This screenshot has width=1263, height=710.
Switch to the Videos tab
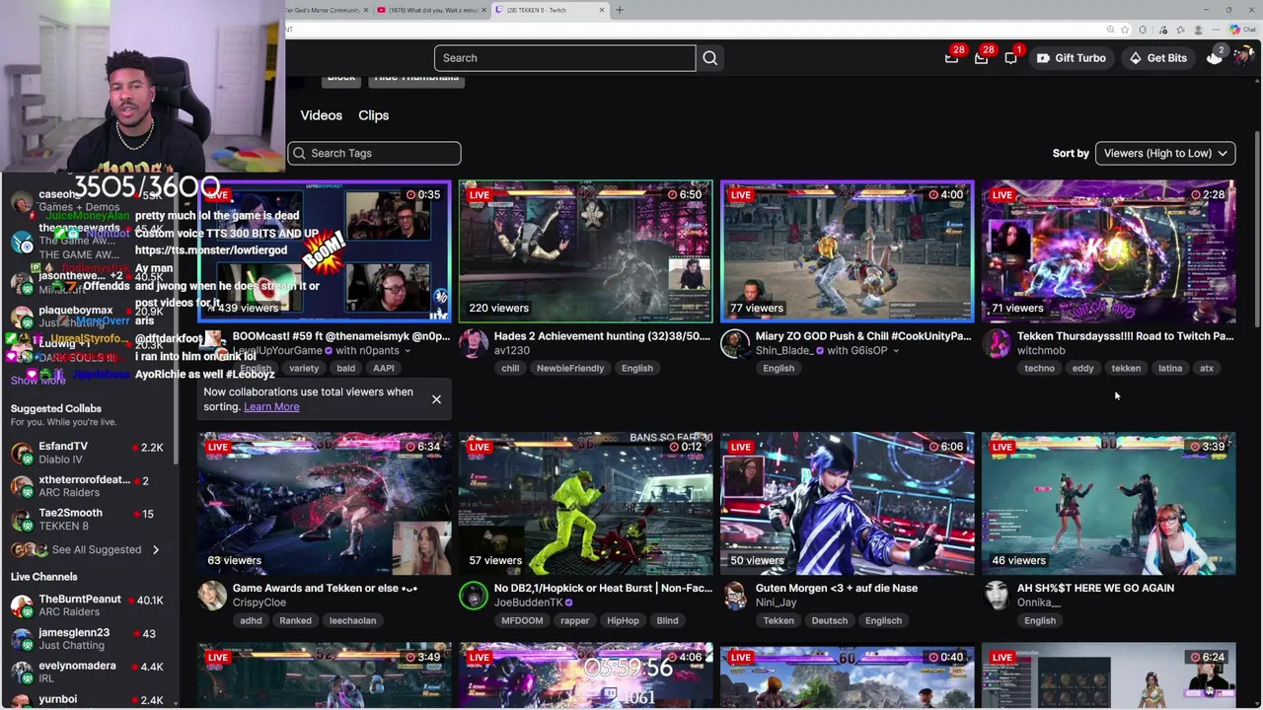[x=322, y=115]
